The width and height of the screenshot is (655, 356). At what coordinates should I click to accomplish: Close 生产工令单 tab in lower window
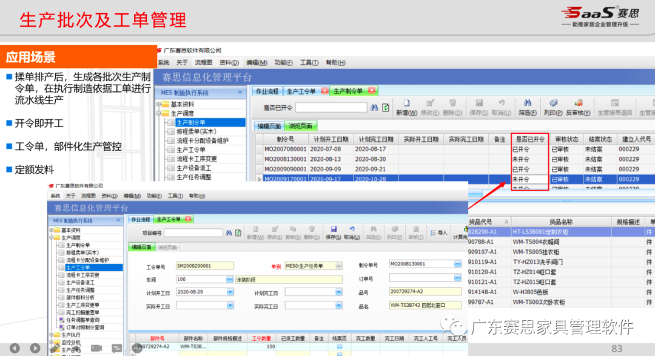[188, 219]
